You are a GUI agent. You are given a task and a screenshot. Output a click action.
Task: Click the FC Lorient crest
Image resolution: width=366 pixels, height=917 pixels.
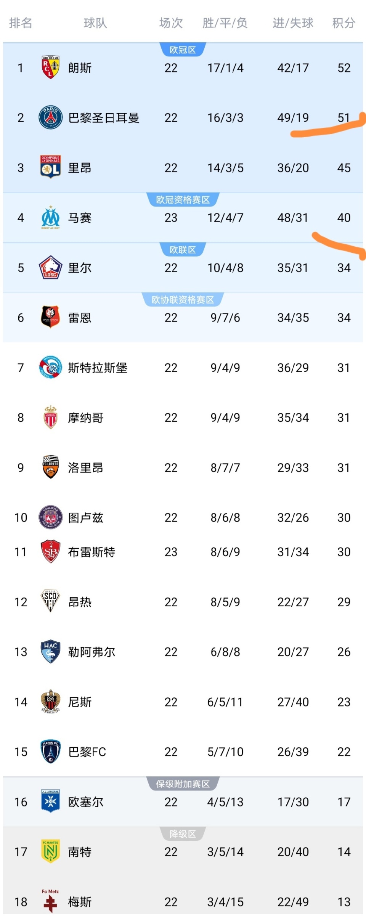point(50,467)
